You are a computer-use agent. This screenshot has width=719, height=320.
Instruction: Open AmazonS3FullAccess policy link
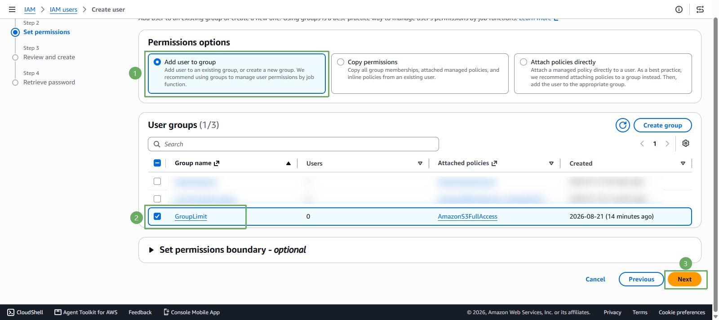pos(467,216)
